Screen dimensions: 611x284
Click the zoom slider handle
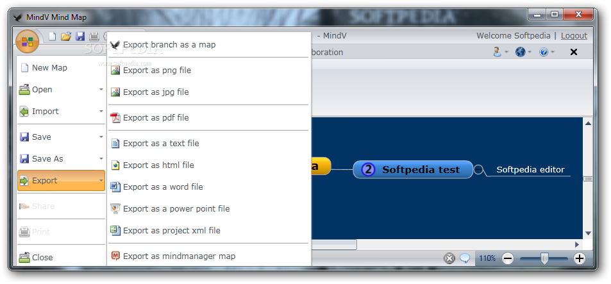pyautogui.click(x=544, y=258)
